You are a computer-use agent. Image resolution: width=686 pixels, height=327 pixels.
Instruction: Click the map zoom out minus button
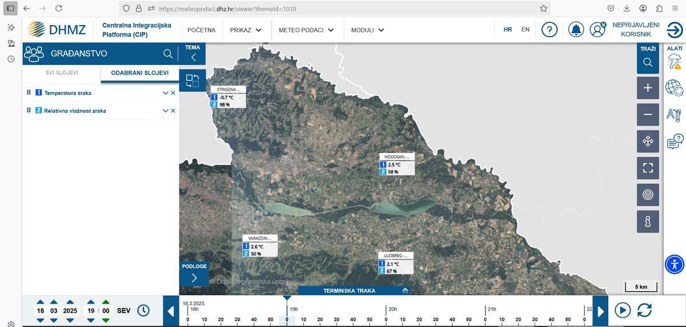click(x=648, y=115)
